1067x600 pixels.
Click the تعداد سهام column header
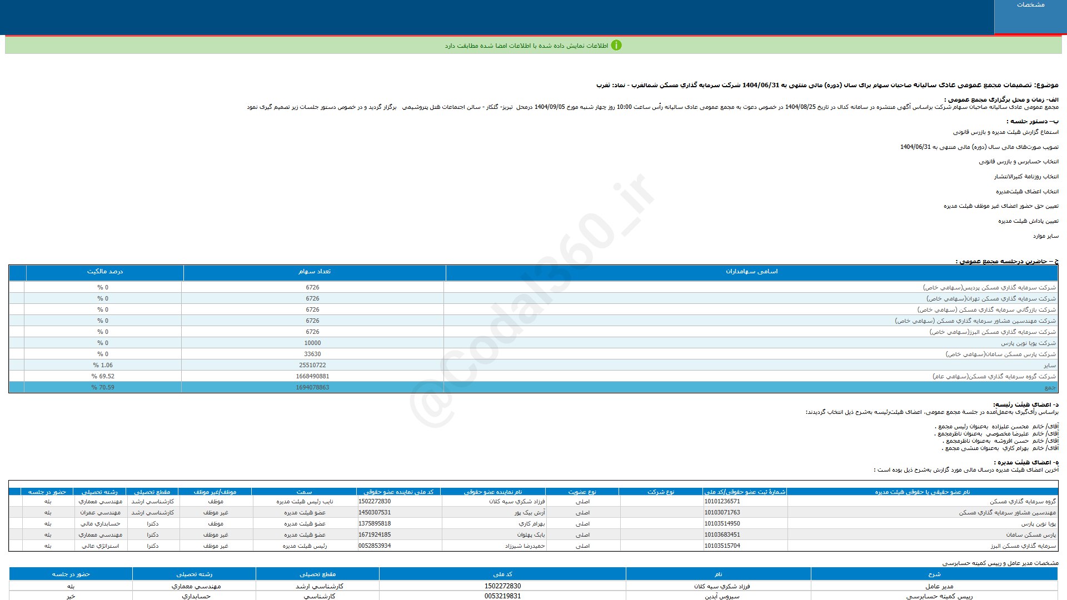[314, 272]
